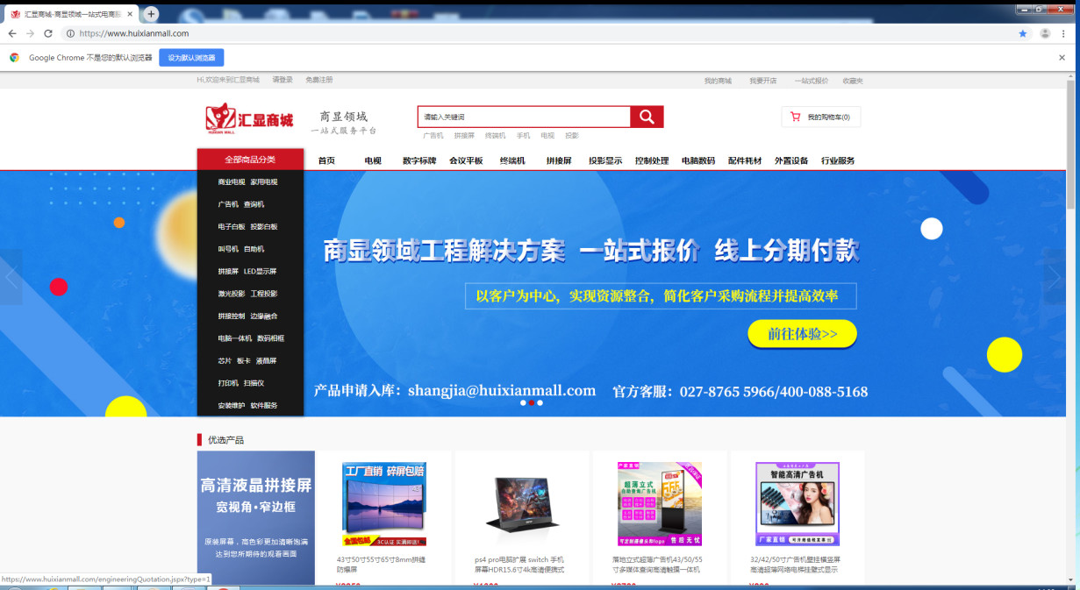
Task: Click the browser forward arrow
Action: tap(30, 33)
